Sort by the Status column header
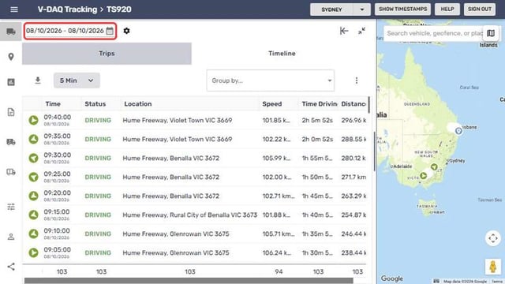This screenshot has width=505, height=284. [x=95, y=104]
